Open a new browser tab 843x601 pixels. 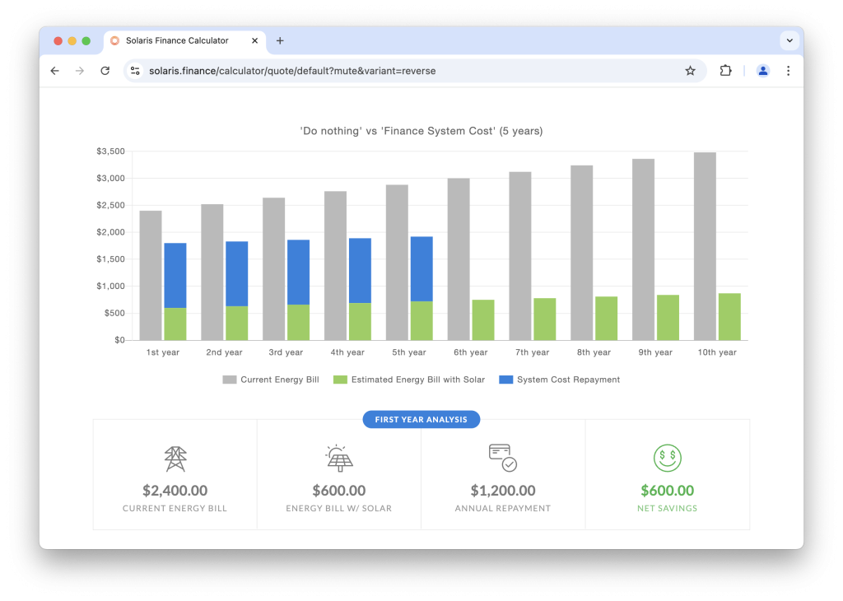(280, 40)
